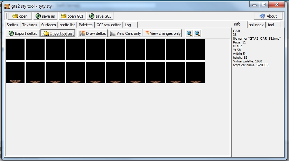This screenshot has width=289, height=161.
Task: Click Export deltas
Action: 23,33
